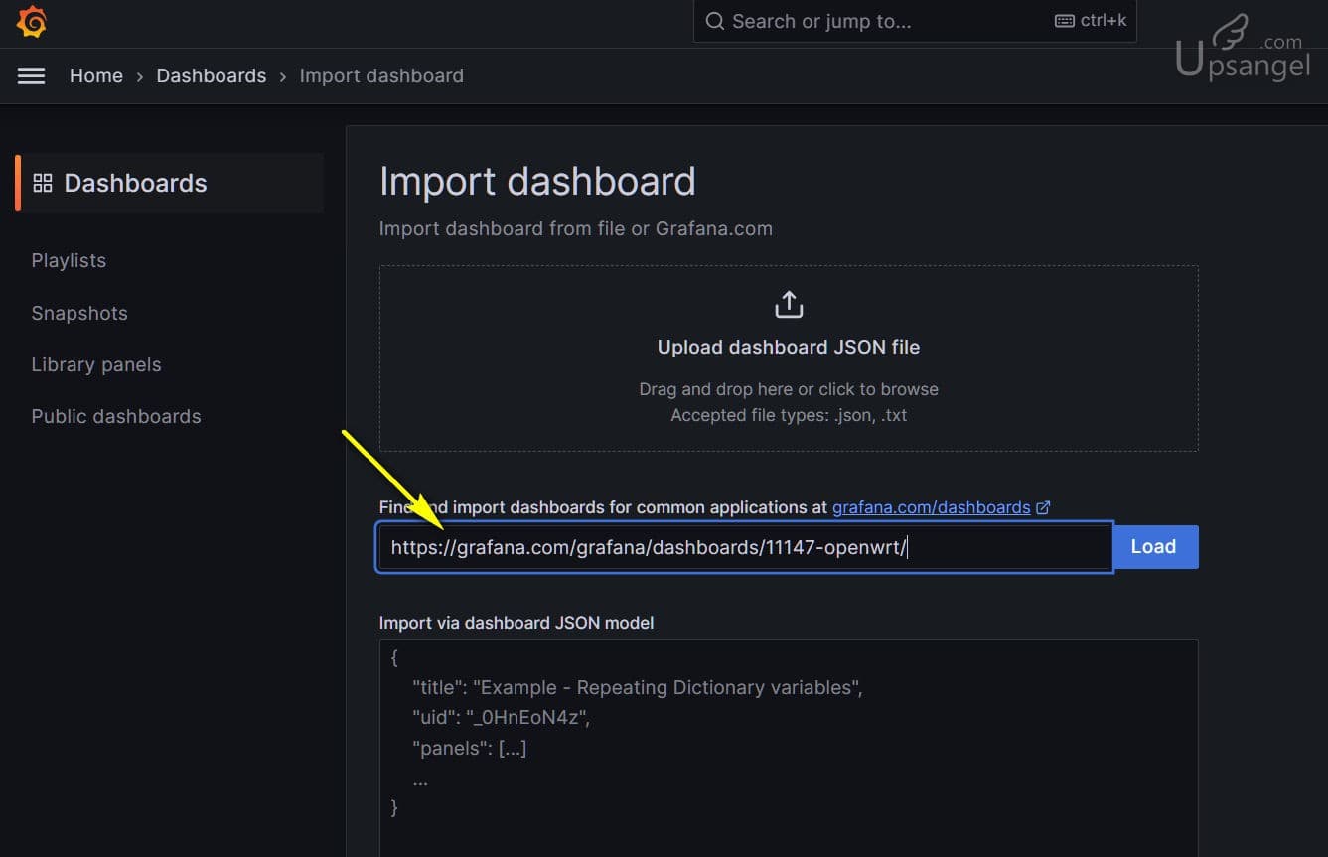Select Library panels in the sidebar
Screen dimensions: 1328x857
click(95, 364)
